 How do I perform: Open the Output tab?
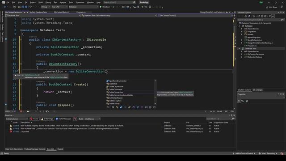pos(60,149)
